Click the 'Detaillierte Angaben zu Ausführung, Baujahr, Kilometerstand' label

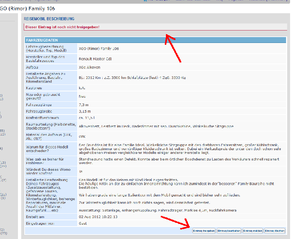[45, 77]
